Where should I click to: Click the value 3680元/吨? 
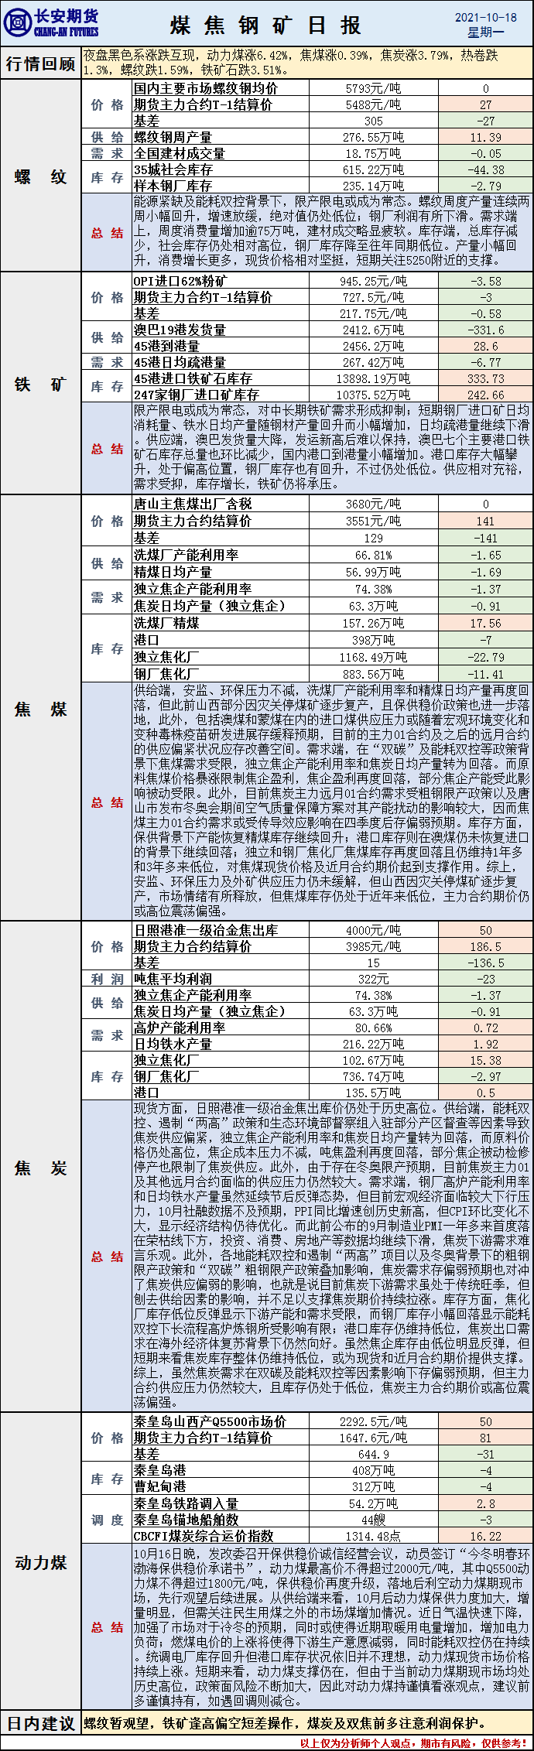pos(373,504)
